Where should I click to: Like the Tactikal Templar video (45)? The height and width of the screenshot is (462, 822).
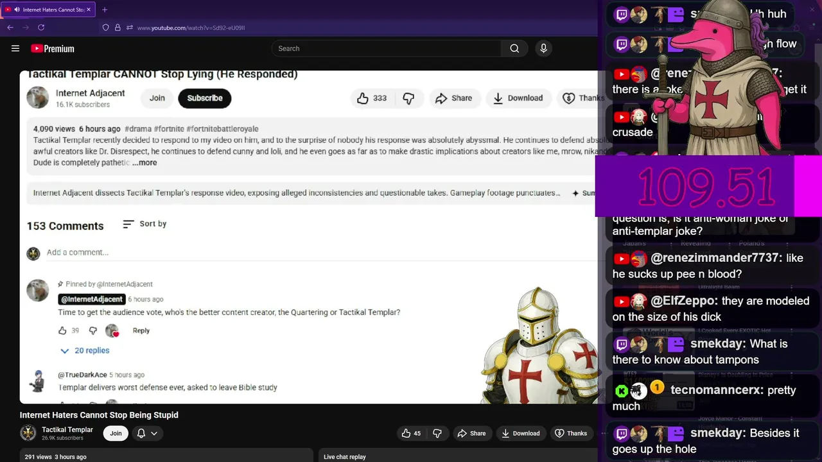tap(411, 434)
